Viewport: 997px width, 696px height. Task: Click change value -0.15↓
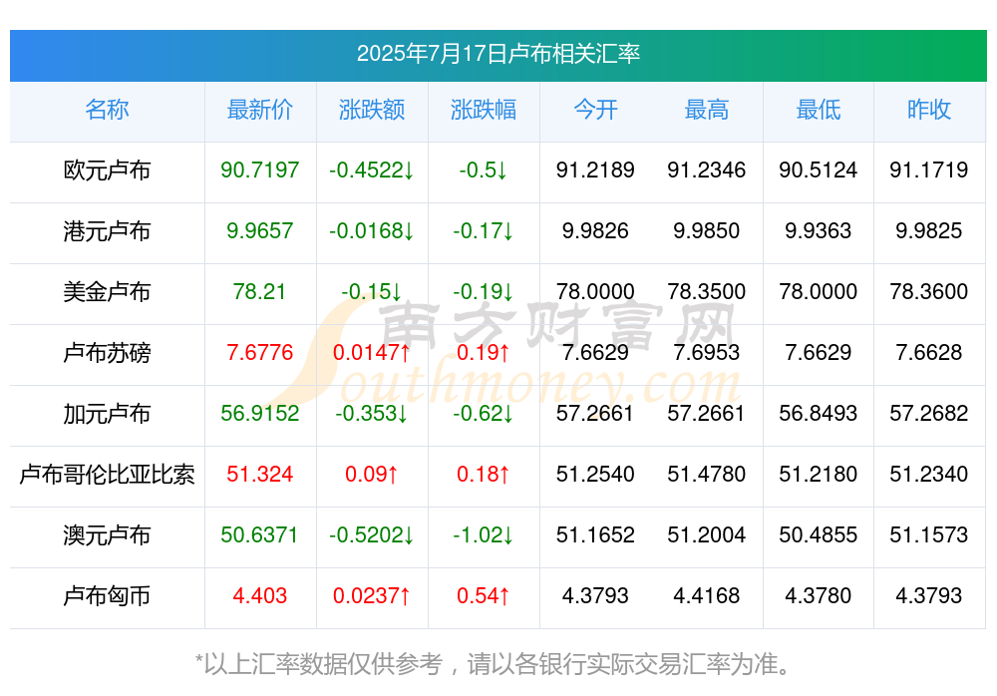(x=371, y=291)
